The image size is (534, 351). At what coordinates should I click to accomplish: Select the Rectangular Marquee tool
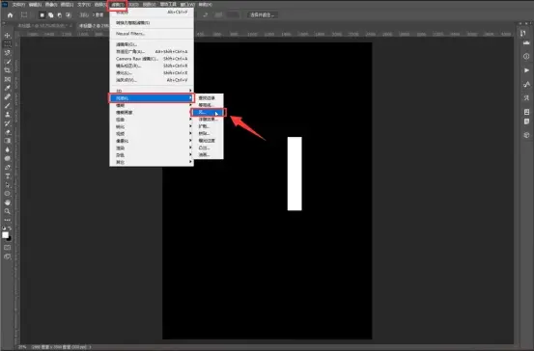(7, 44)
